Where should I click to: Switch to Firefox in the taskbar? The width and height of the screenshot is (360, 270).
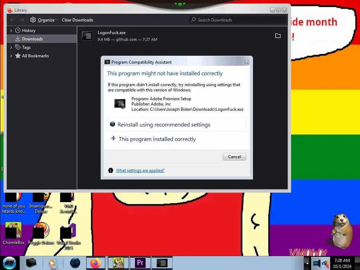[x=96, y=263]
